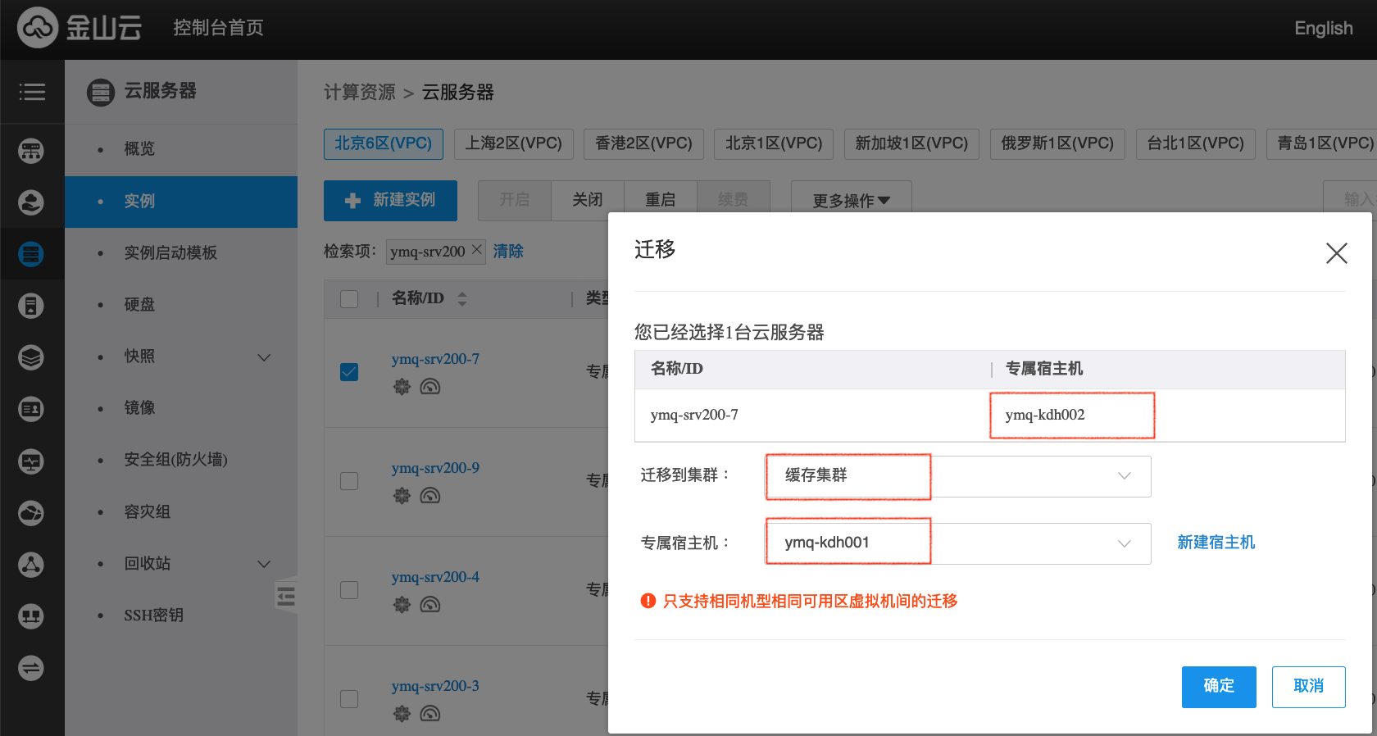Screen dimensions: 1377x736
Task: Open the 专属宿主机 host dropdown
Action: click(x=957, y=543)
